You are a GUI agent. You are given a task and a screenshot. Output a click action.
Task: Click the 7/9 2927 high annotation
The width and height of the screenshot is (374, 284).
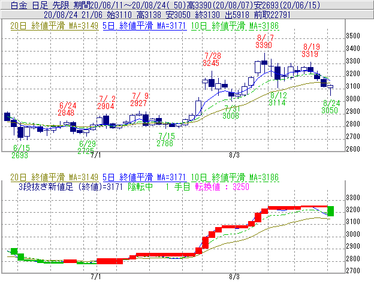click(139, 99)
